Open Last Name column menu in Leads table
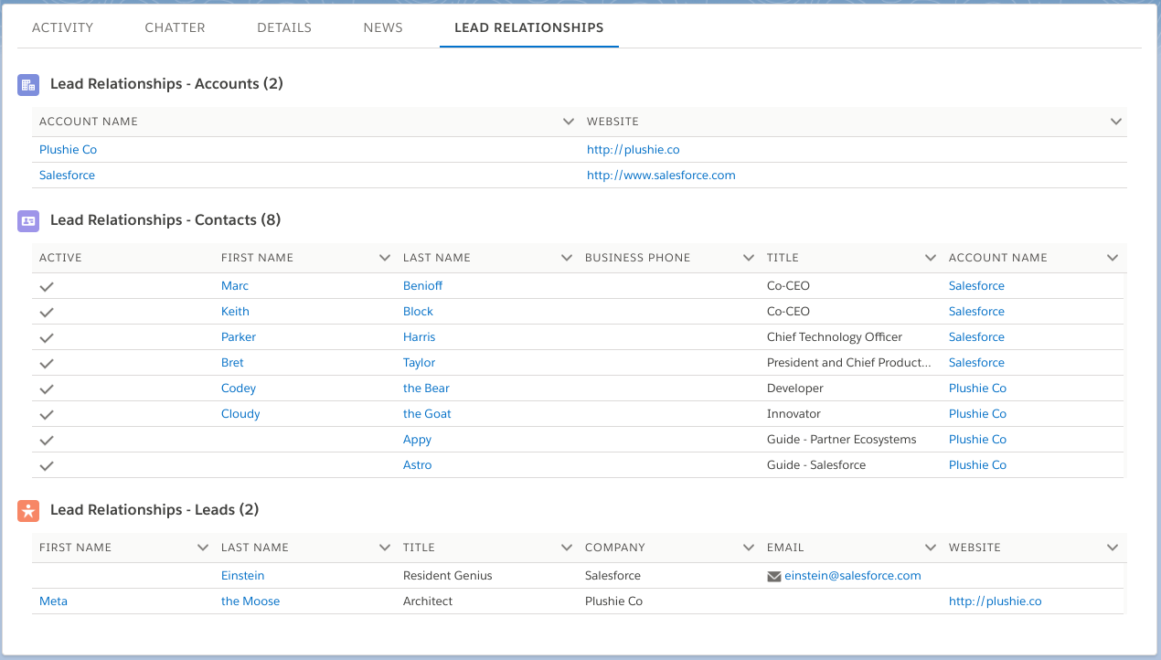 (385, 548)
